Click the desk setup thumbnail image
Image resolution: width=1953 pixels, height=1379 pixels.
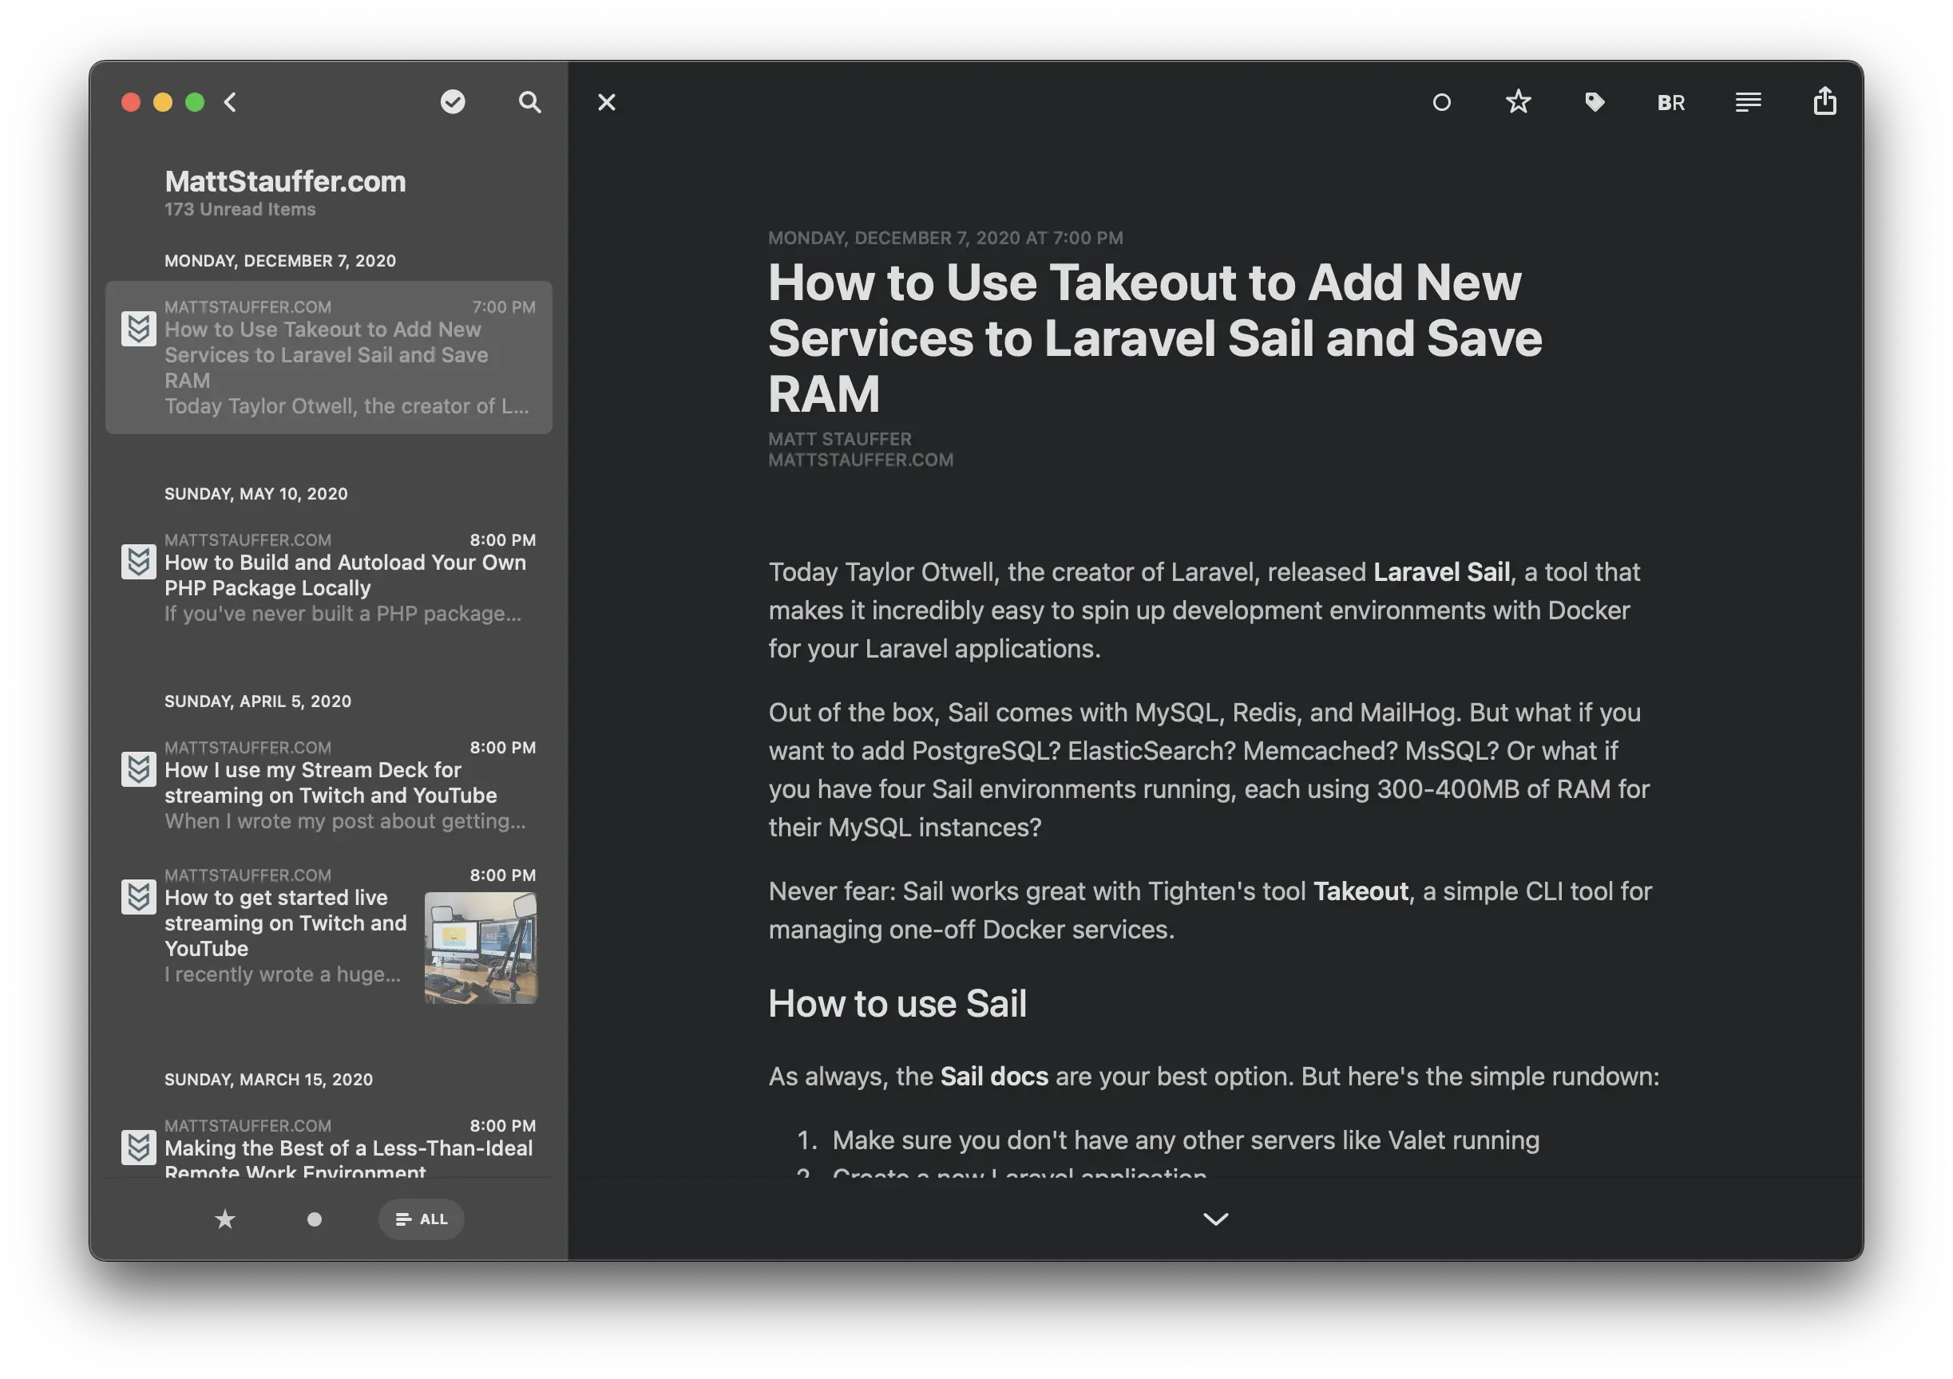481,948
